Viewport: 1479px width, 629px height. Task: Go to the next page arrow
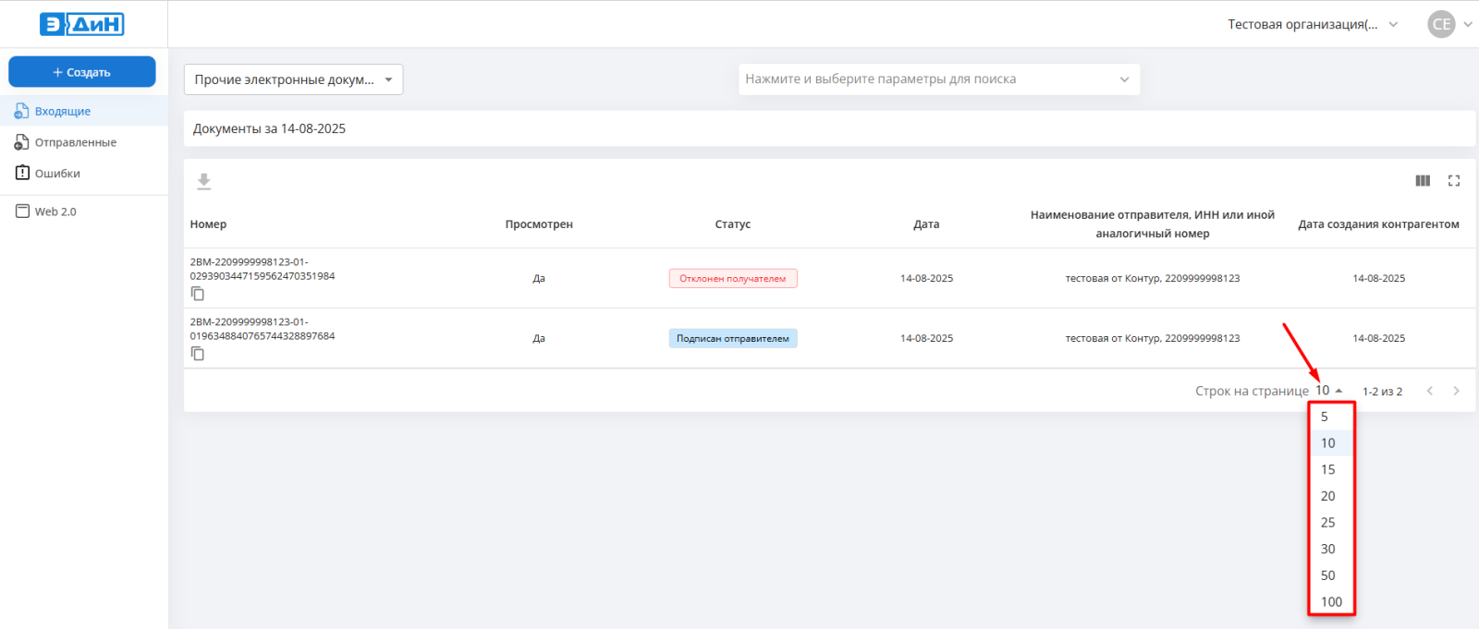click(x=1456, y=391)
